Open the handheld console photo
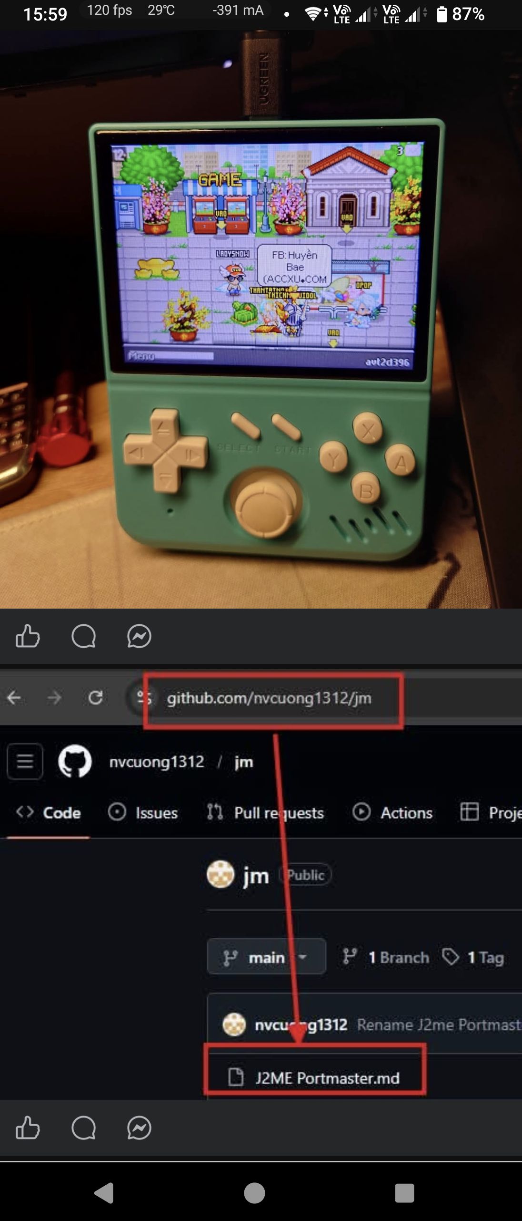 click(261, 320)
